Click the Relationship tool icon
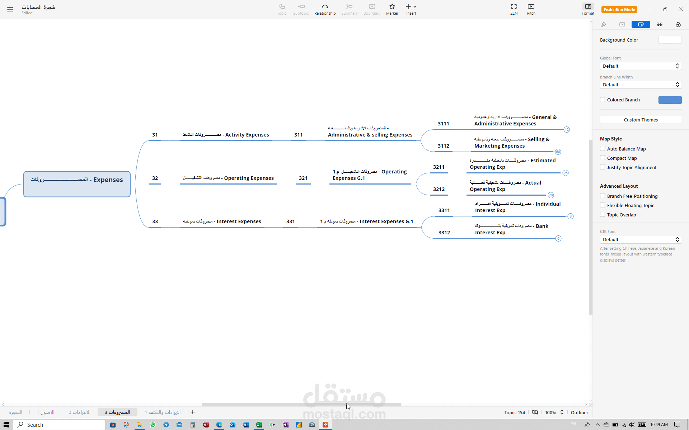Image resolution: width=689 pixels, height=430 pixels. (x=325, y=7)
